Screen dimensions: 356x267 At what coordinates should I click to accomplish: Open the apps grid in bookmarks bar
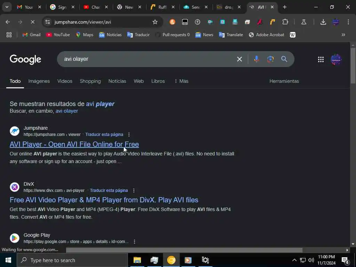point(9,35)
